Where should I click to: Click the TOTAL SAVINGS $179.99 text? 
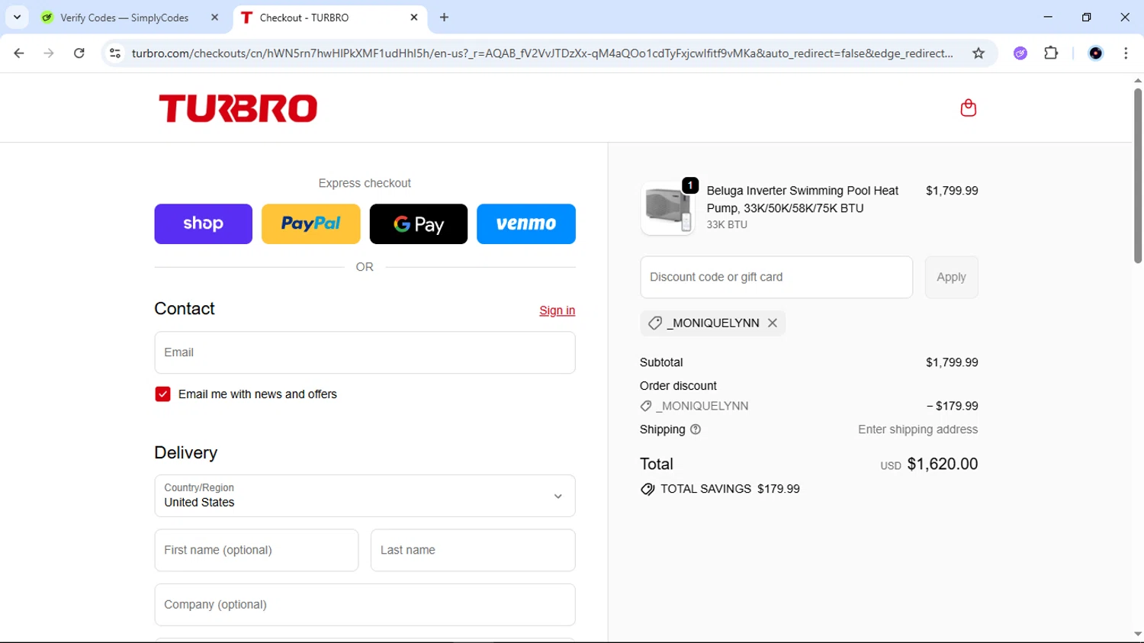pyautogui.click(x=730, y=489)
